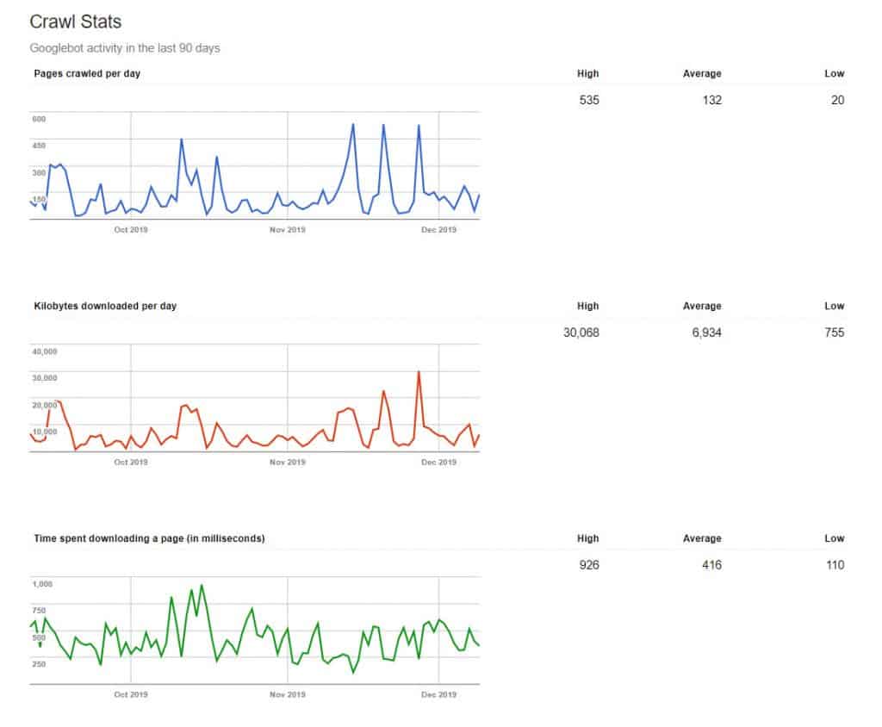This screenshot has width=882, height=727.
Task: Click the Time spent downloading a page title
Action: (x=149, y=538)
